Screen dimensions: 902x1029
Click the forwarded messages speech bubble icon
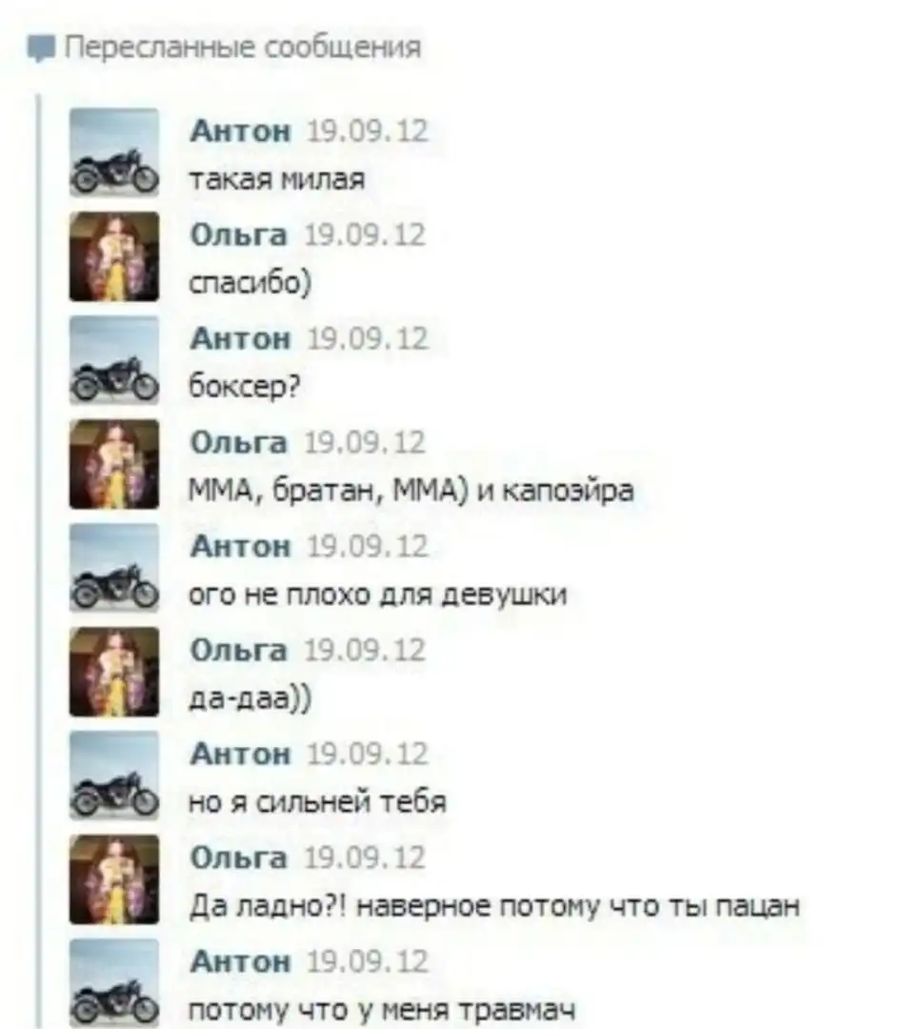pos(41,50)
